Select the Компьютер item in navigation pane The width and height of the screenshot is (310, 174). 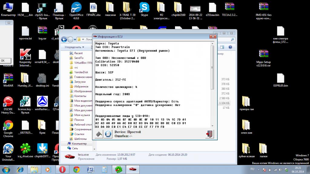point(79,143)
